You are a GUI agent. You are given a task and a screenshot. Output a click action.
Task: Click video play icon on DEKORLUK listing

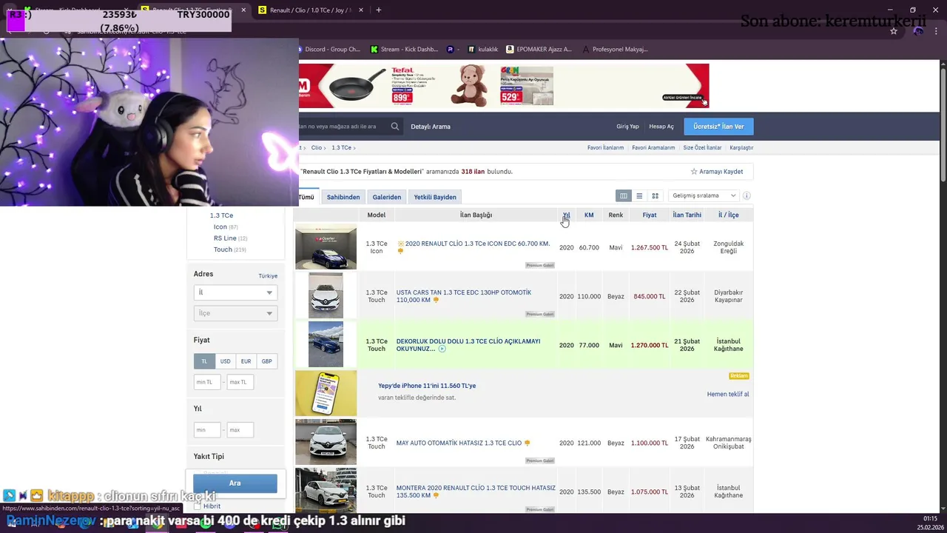click(x=442, y=349)
